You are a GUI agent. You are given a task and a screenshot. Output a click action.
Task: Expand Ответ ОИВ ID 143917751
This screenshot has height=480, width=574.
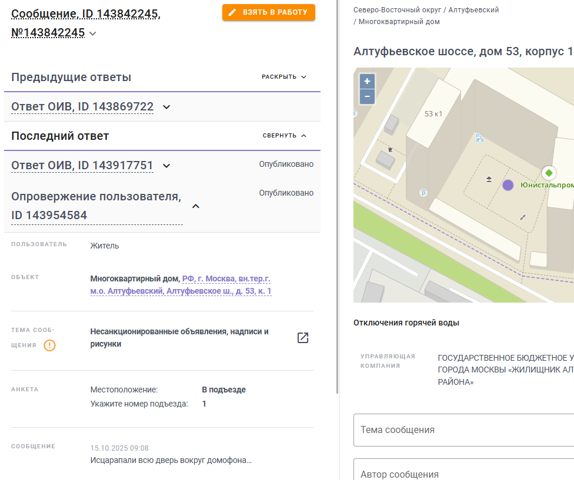click(x=166, y=166)
